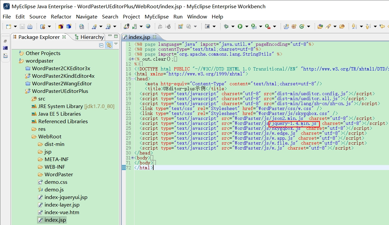Expand folded code on line 4
This screenshot has height=225, width=389.
pos(132,59)
